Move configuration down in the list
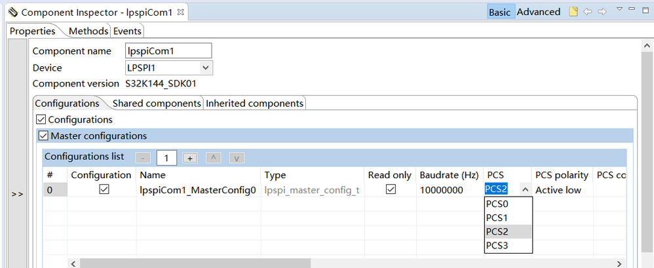Screen dimensions: 654x268 237,158
